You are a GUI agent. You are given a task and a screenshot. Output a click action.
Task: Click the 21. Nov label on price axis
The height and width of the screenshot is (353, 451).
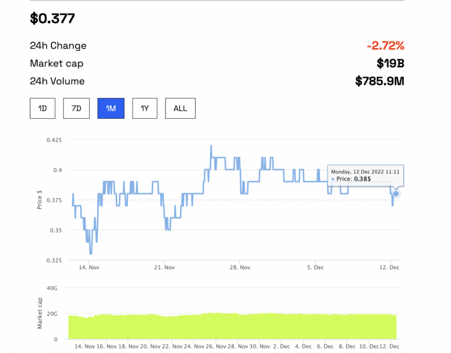point(164,268)
